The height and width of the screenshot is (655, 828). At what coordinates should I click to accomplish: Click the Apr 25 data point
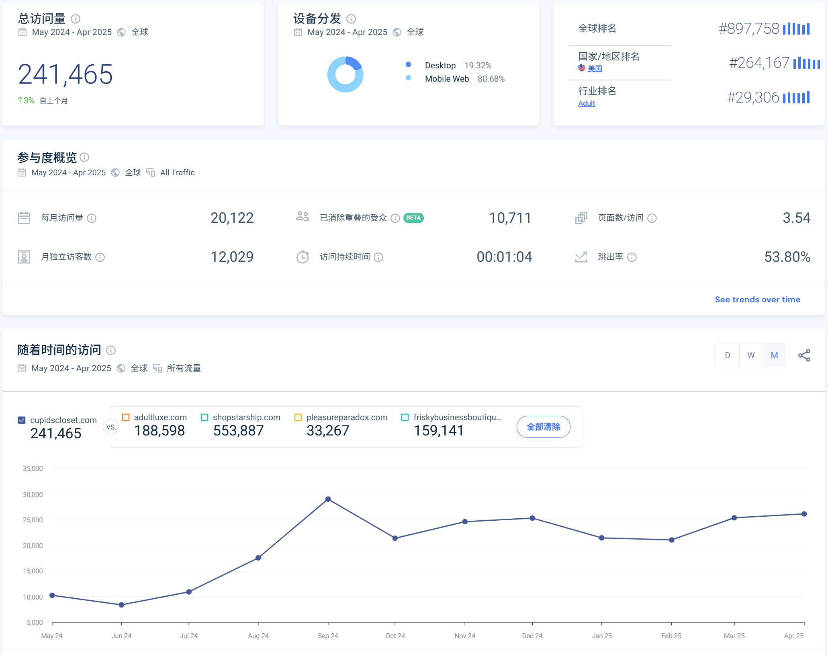tap(804, 514)
